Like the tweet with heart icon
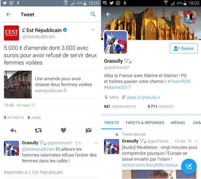Screen dimensions: 201x179 coord(63,130)
